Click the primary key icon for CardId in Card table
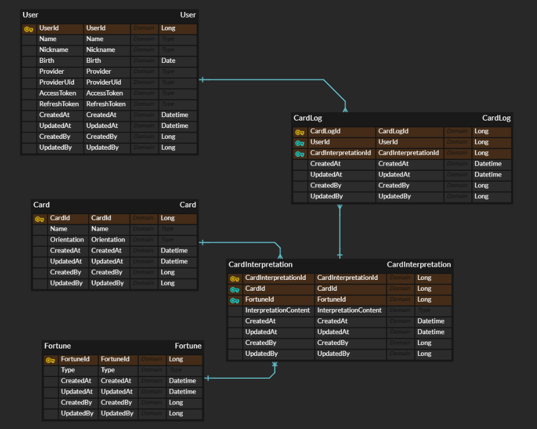 [x=39, y=219]
